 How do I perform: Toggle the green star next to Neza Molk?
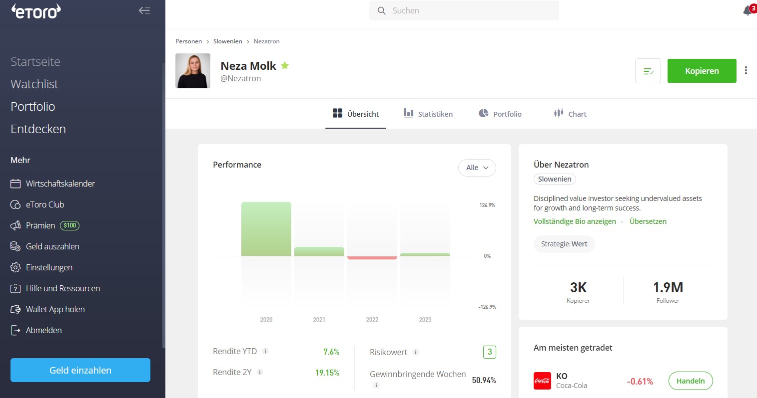285,65
